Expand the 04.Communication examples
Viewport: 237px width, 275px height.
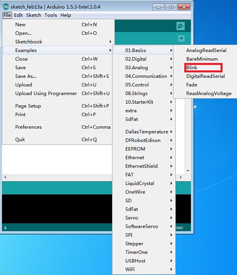pyautogui.click(x=143, y=76)
